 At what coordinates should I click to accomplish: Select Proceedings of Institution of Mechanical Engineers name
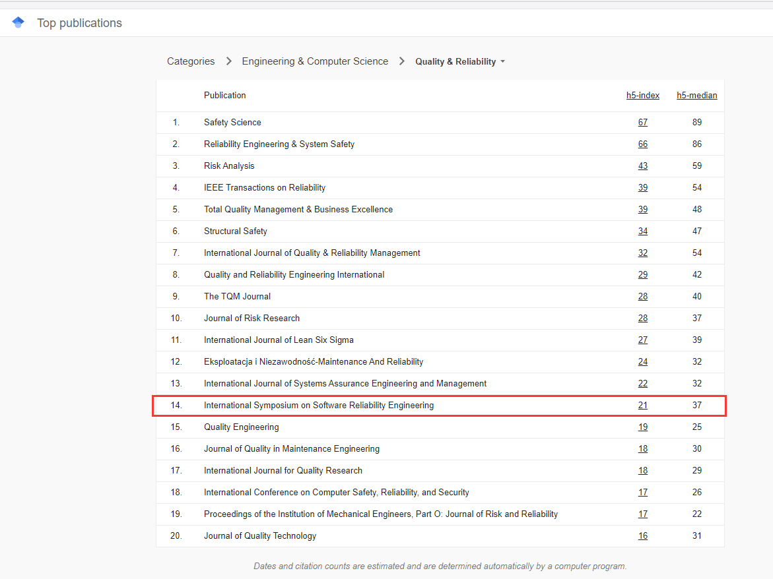click(381, 514)
